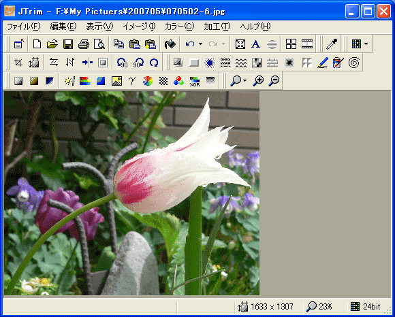This screenshot has width=395, height=317.
Task: Select the eyedropper color picker
Action: coord(332,44)
